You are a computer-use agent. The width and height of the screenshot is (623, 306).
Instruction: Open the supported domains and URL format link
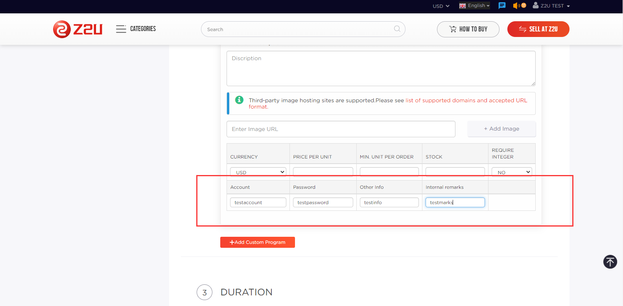click(x=466, y=100)
